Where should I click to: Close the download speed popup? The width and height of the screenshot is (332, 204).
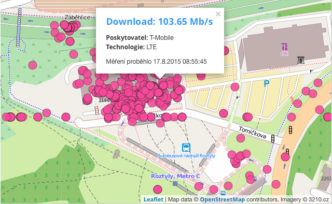(x=218, y=14)
